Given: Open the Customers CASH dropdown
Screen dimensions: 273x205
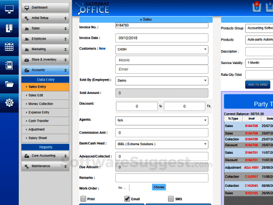Looking at the screenshot, I should 162,50.
